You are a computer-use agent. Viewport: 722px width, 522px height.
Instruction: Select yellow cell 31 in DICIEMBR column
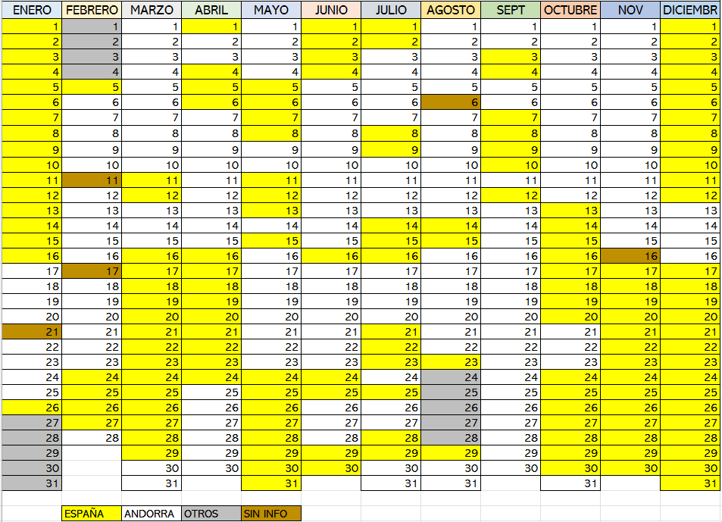[x=691, y=483]
